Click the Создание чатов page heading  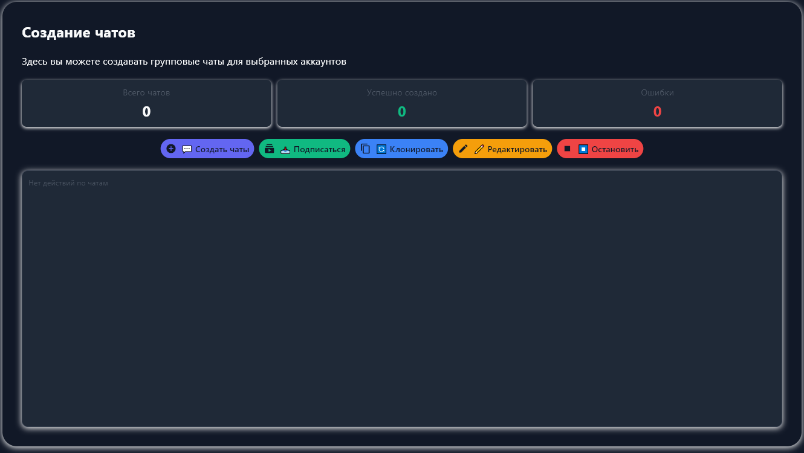(x=79, y=33)
